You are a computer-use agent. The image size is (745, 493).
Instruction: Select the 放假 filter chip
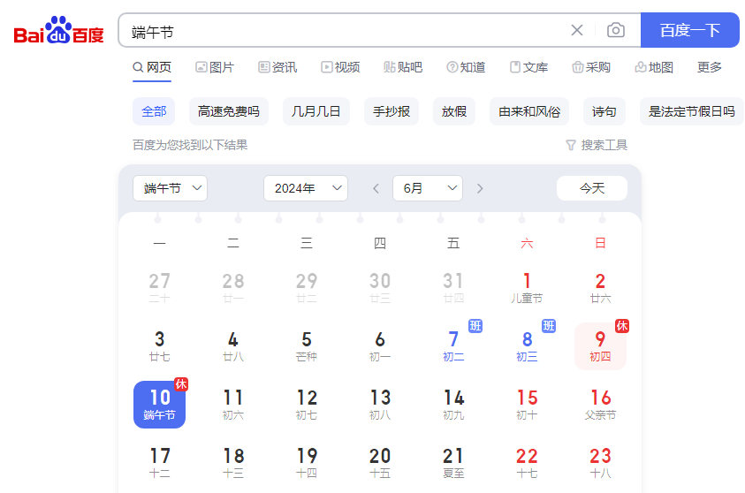pos(453,111)
